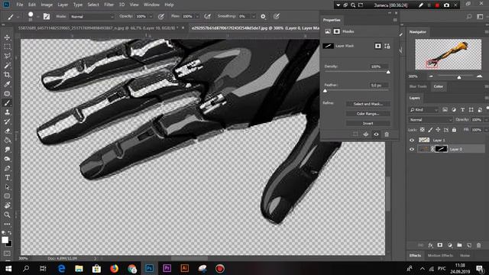The width and height of the screenshot is (489, 275).
Task: Delete mask trash icon in Properties
Action: pyautogui.click(x=387, y=134)
